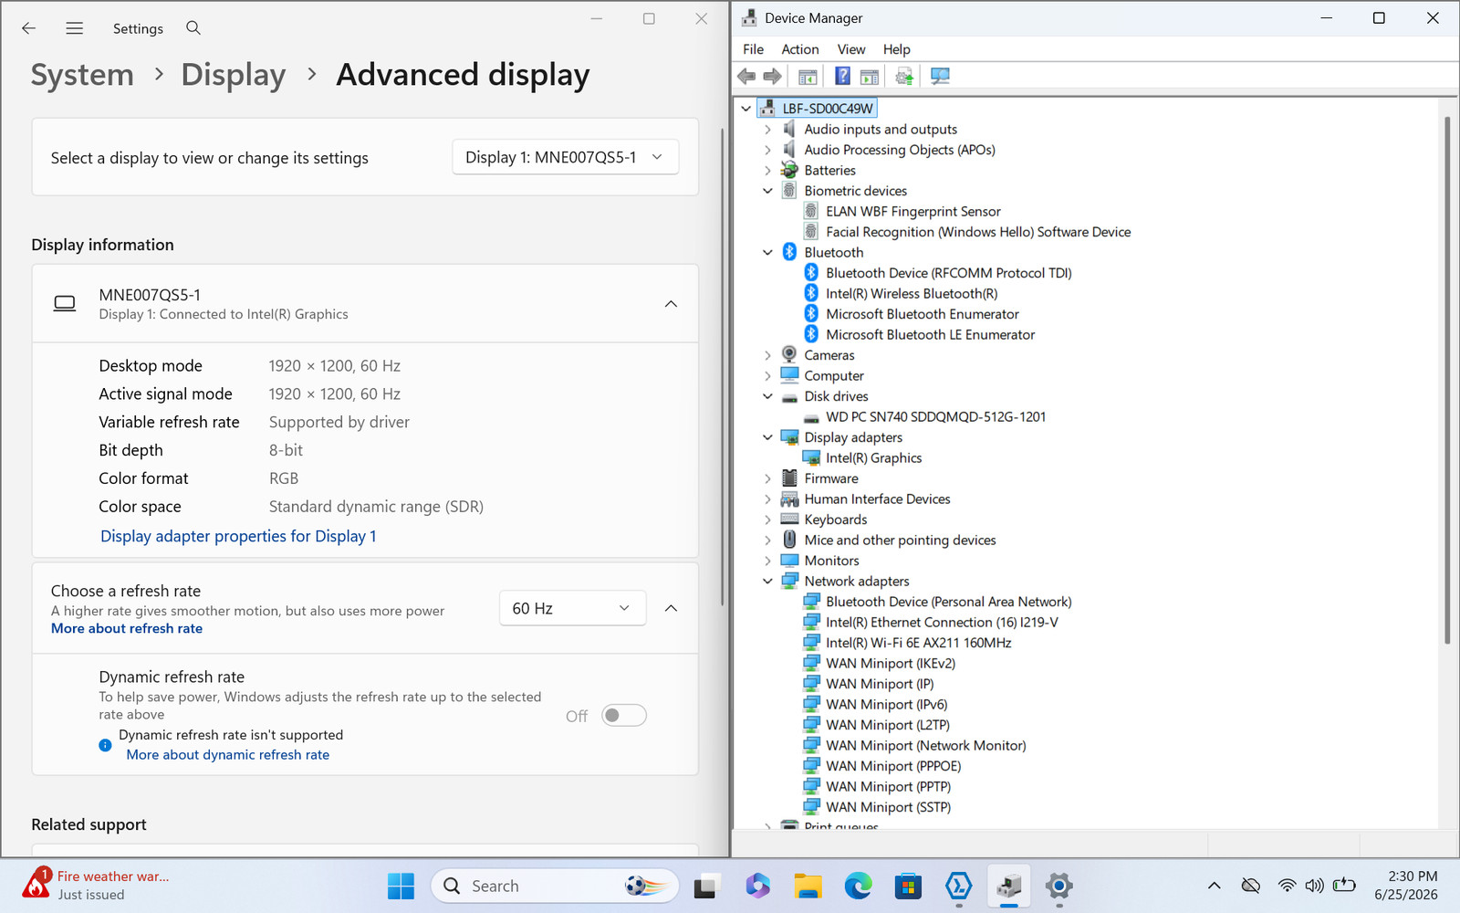Select Facial Recognition (Windows Hello) Software Device
The height and width of the screenshot is (913, 1460).
(978, 232)
